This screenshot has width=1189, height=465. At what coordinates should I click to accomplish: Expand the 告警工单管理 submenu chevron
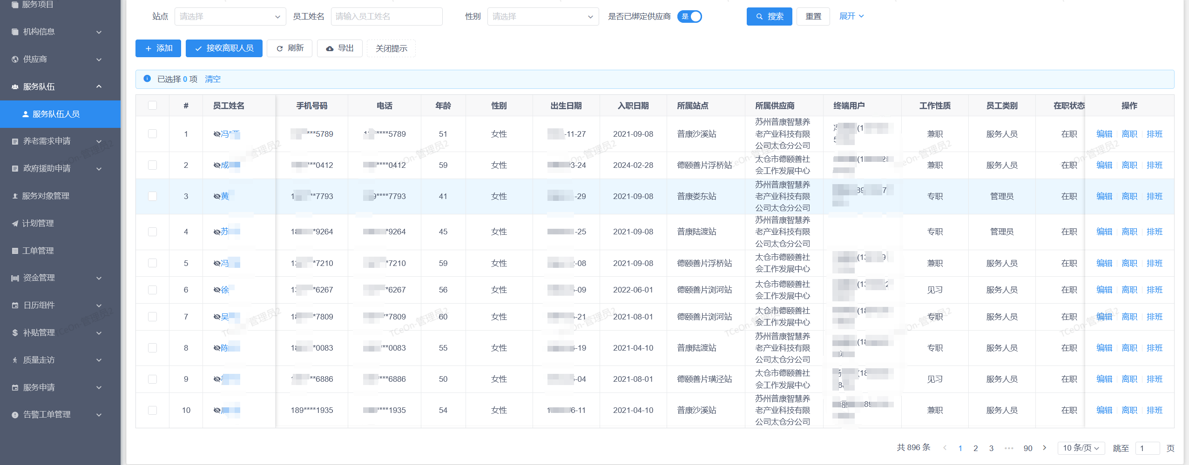click(x=99, y=415)
